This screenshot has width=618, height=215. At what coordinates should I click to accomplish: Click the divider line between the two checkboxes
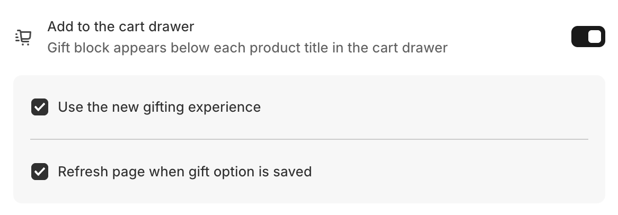tap(309, 139)
